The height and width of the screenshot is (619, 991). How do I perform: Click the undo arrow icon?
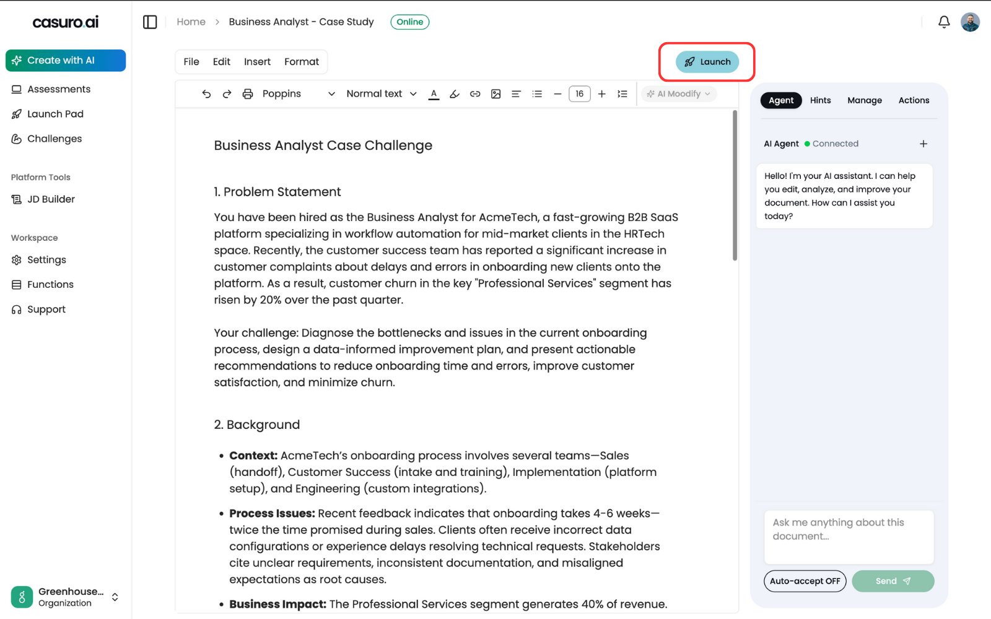(206, 94)
